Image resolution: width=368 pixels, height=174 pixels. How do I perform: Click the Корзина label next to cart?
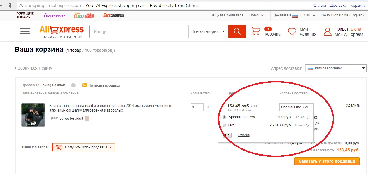click(x=273, y=34)
